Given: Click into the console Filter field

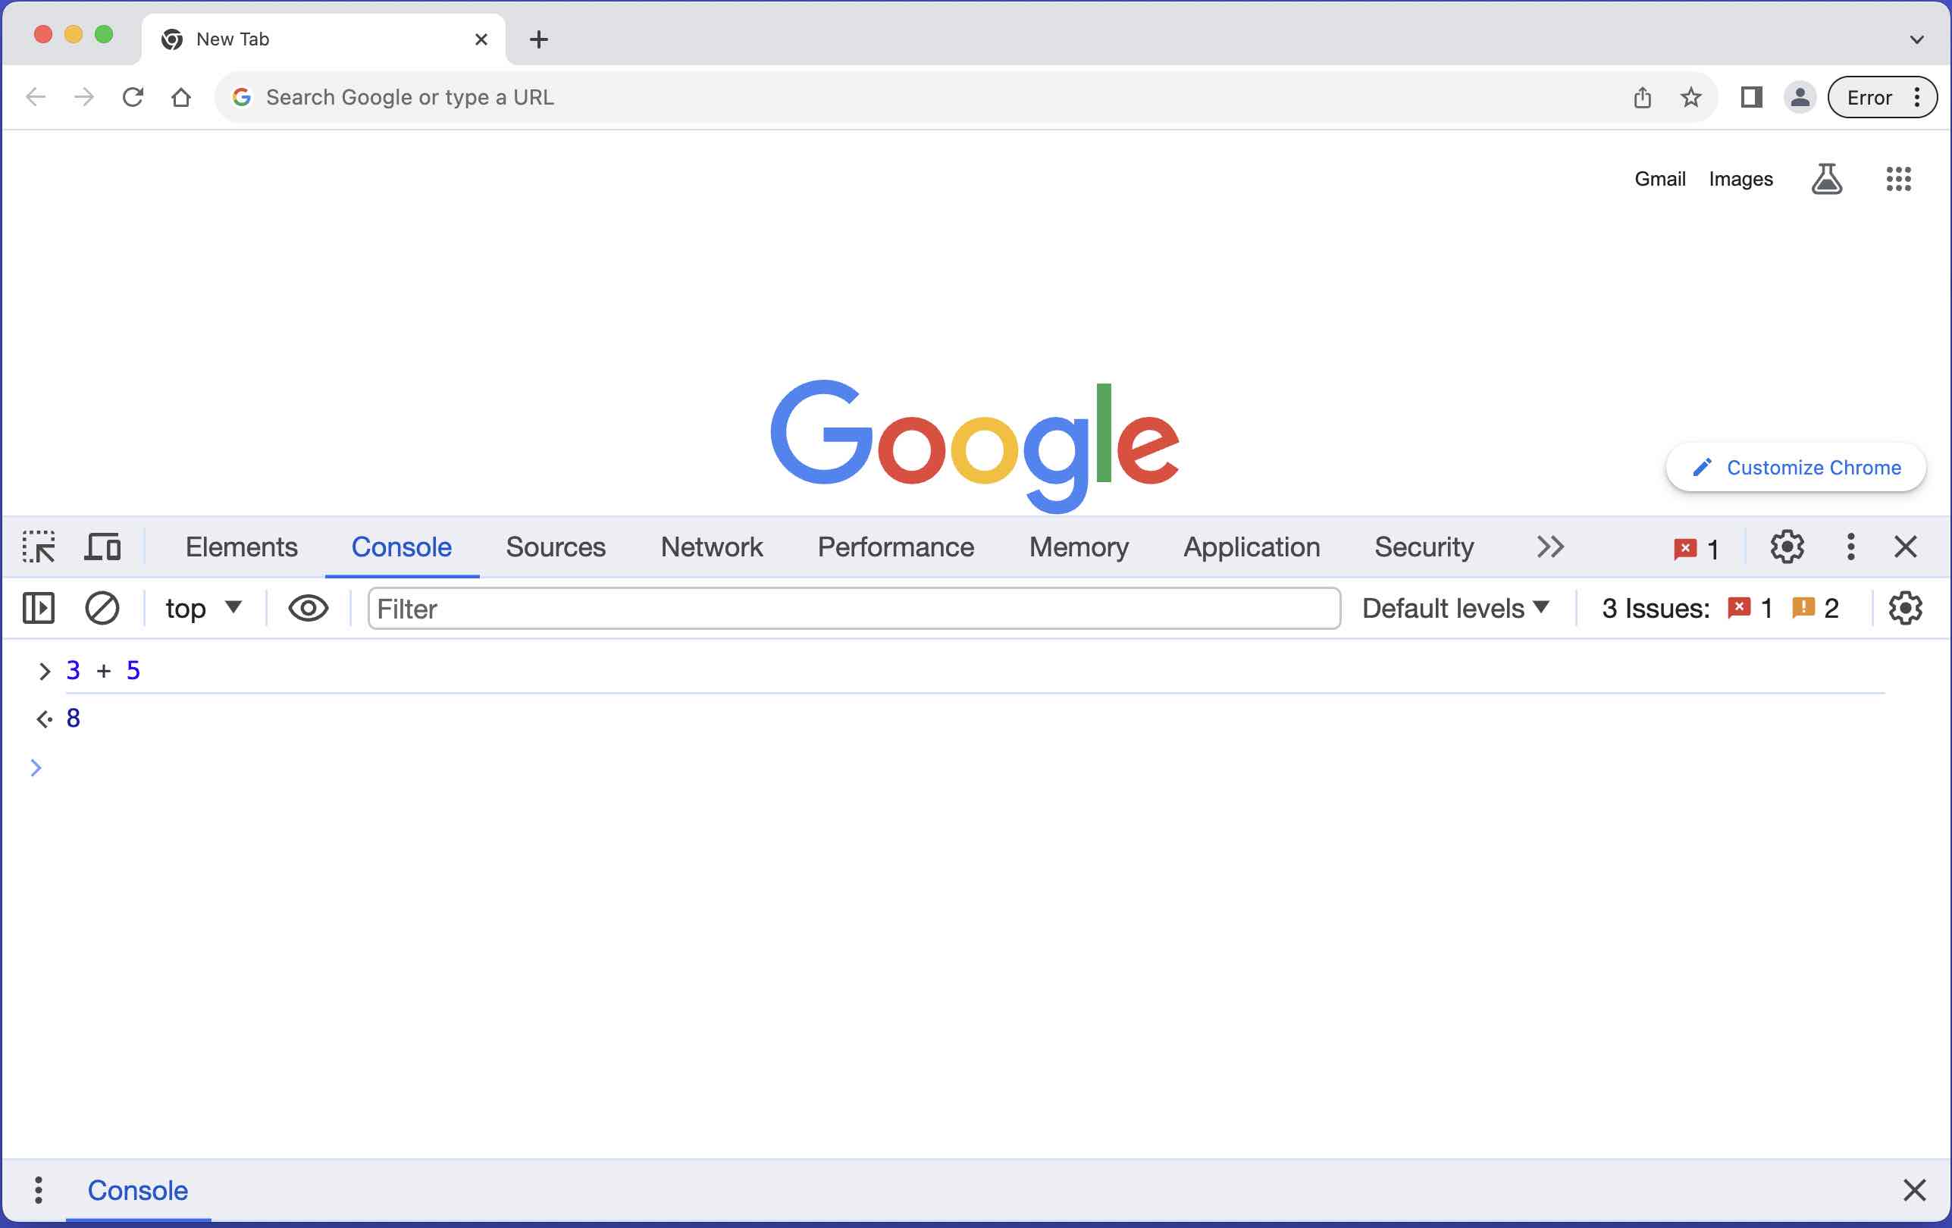Looking at the screenshot, I should point(854,608).
